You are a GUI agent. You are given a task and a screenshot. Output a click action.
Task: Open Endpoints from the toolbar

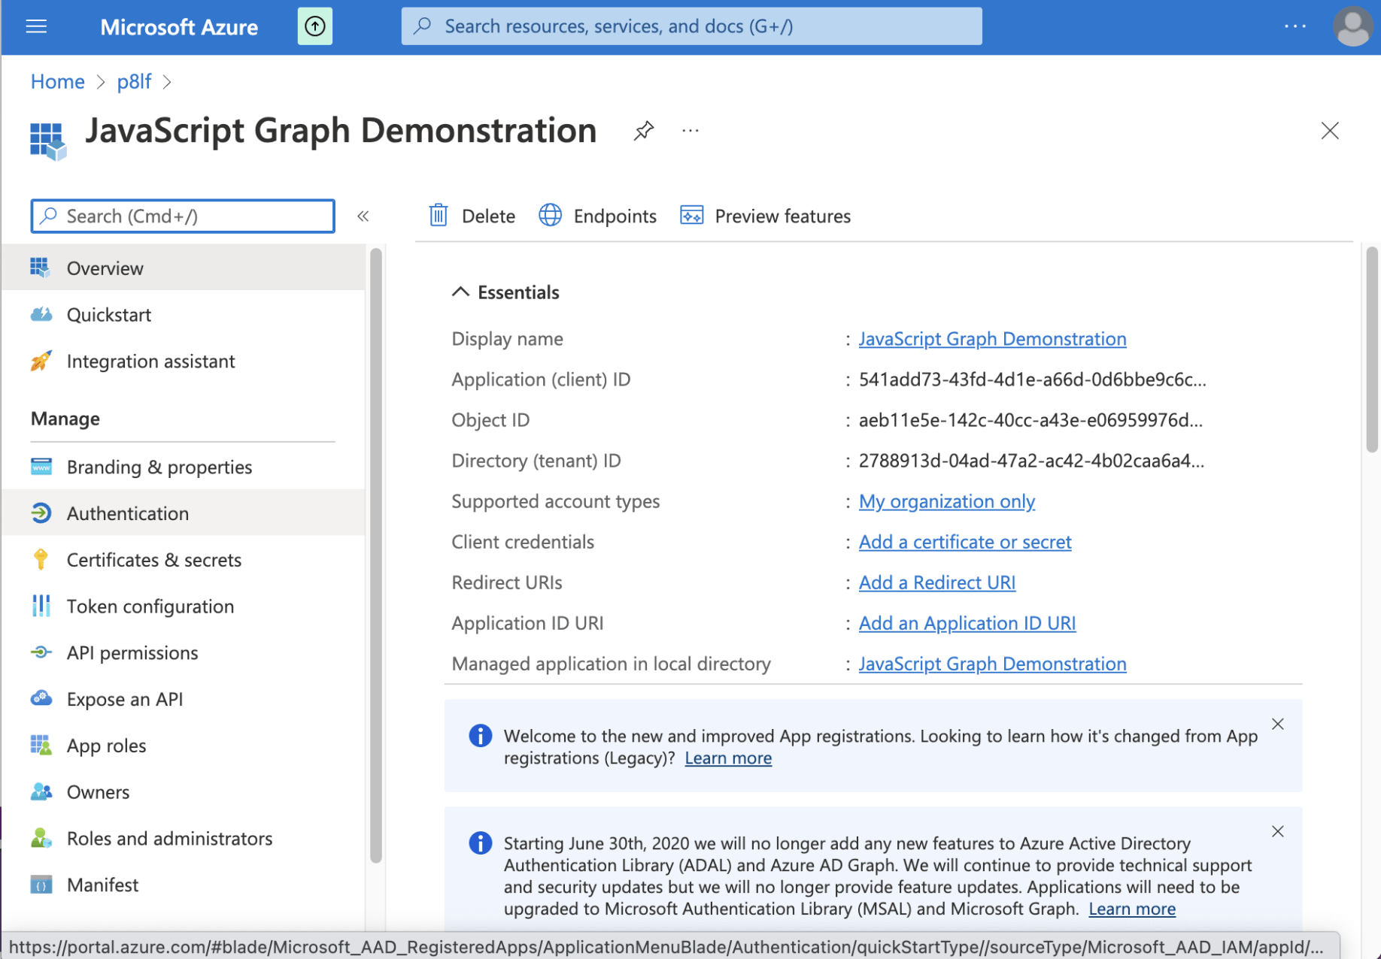click(x=598, y=216)
